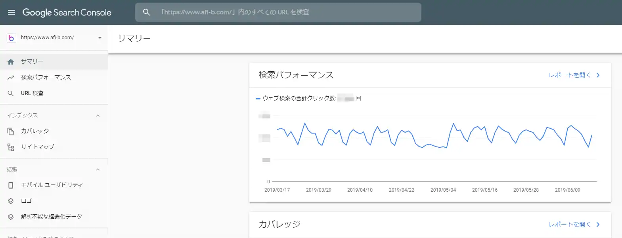Click the icon beside 解析不能な構造化データ
Screen dimensions: 622x238
click(x=11, y=217)
